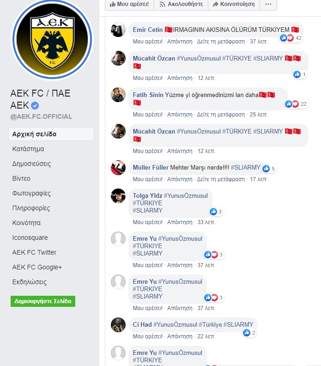Screen dimensions: 321x366
Task: Open Emir Cetin's profile avatar
Action: pos(118,30)
